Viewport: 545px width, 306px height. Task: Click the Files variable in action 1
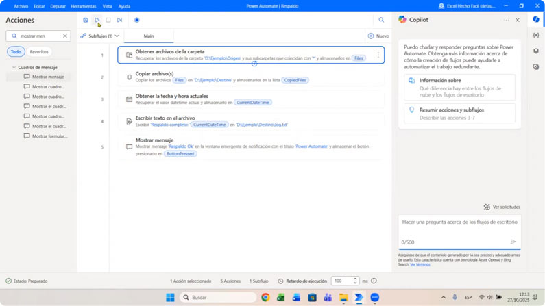[x=359, y=58]
